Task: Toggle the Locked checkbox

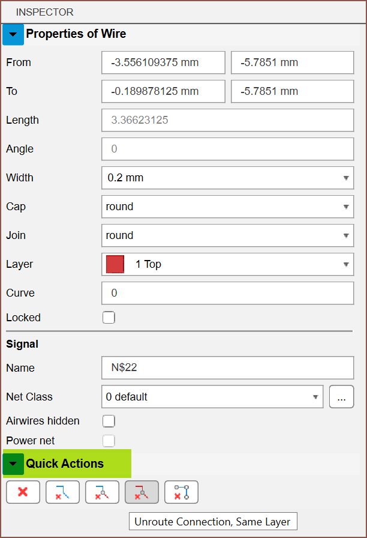Action: [x=109, y=318]
